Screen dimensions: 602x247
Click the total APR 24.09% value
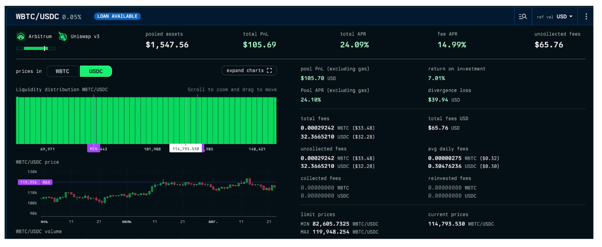click(x=354, y=45)
